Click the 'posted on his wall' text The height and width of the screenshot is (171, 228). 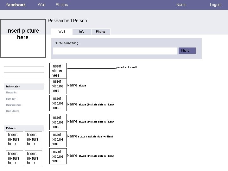[126, 67]
